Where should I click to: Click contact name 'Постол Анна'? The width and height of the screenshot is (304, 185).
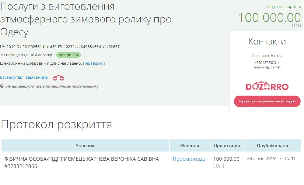pyautogui.click(x=267, y=56)
